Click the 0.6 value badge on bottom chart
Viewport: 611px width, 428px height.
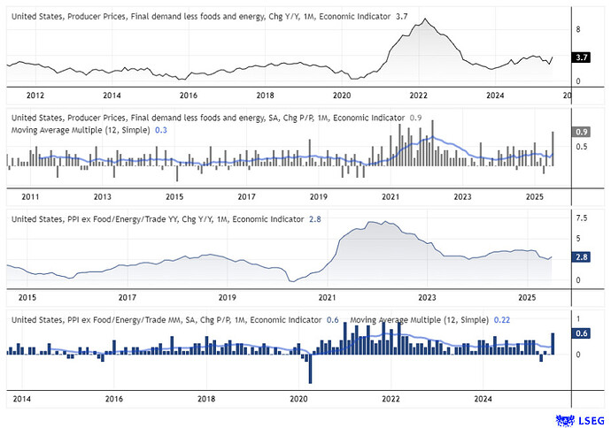tap(581, 333)
